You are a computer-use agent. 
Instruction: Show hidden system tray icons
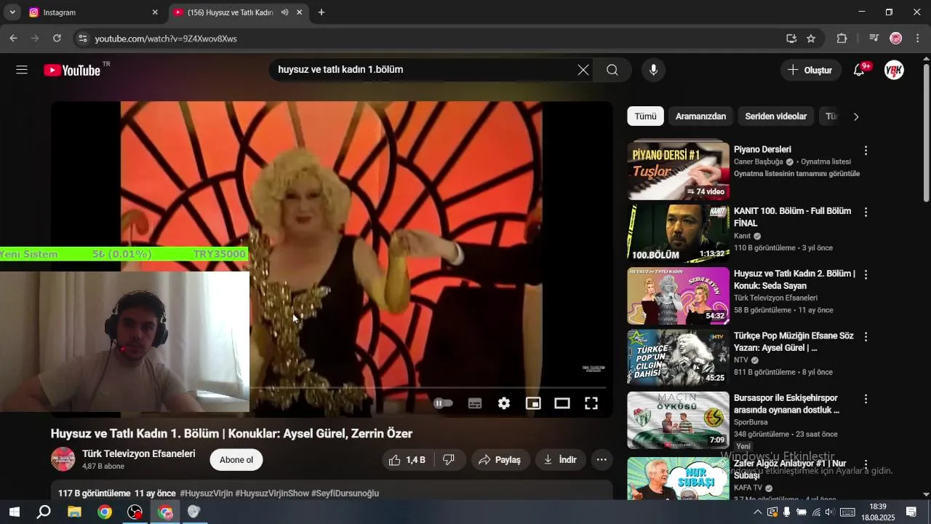coord(757,512)
